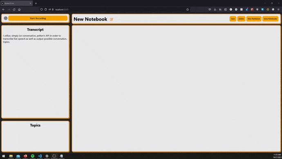The height and width of the screenshot is (159, 282).
Task: Click the Firefox icon in the taskbar
Action: point(25,156)
